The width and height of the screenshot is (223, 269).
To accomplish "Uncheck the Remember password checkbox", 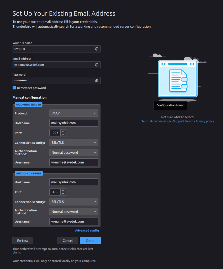I will (x=14, y=88).
